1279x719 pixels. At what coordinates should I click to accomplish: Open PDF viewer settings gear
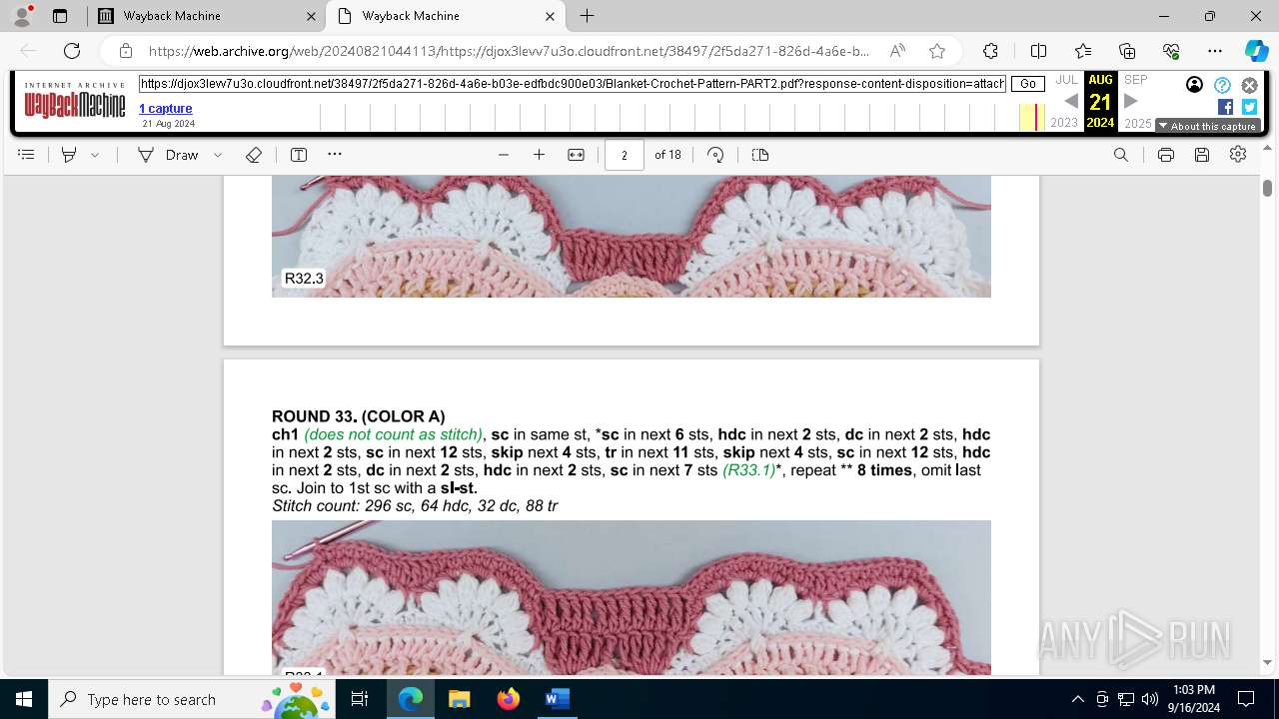[x=1238, y=155]
